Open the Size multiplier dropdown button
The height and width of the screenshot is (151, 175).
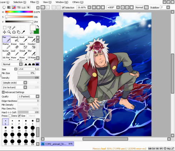point(16,69)
